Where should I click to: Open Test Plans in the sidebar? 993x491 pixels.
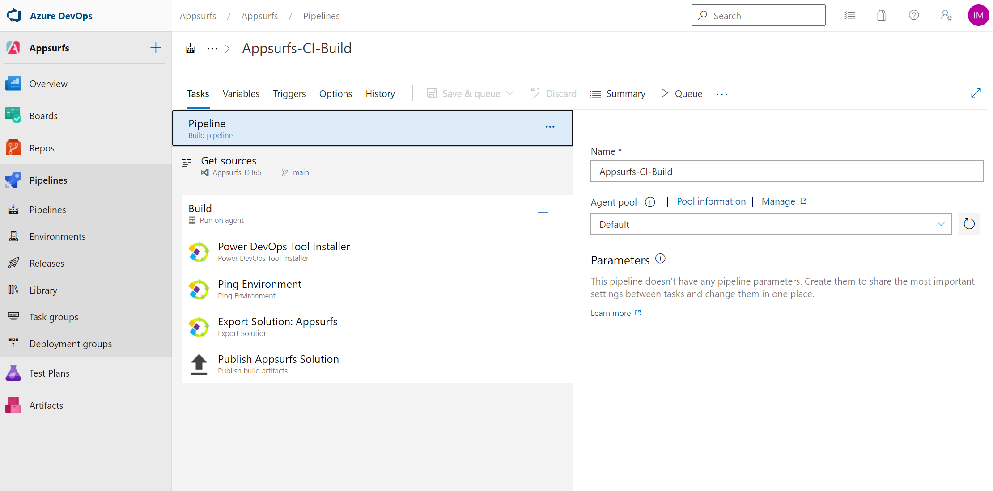(86, 373)
